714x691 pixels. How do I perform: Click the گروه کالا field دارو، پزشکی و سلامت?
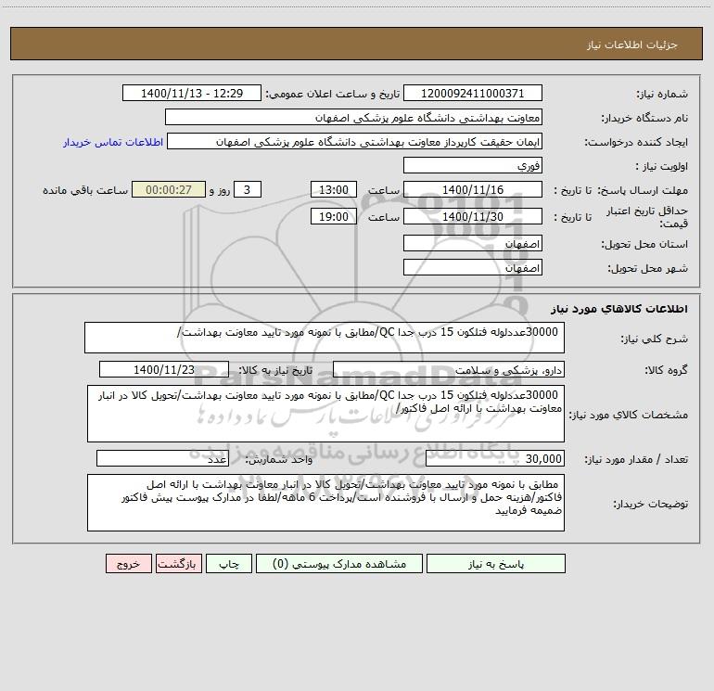[x=449, y=369]
